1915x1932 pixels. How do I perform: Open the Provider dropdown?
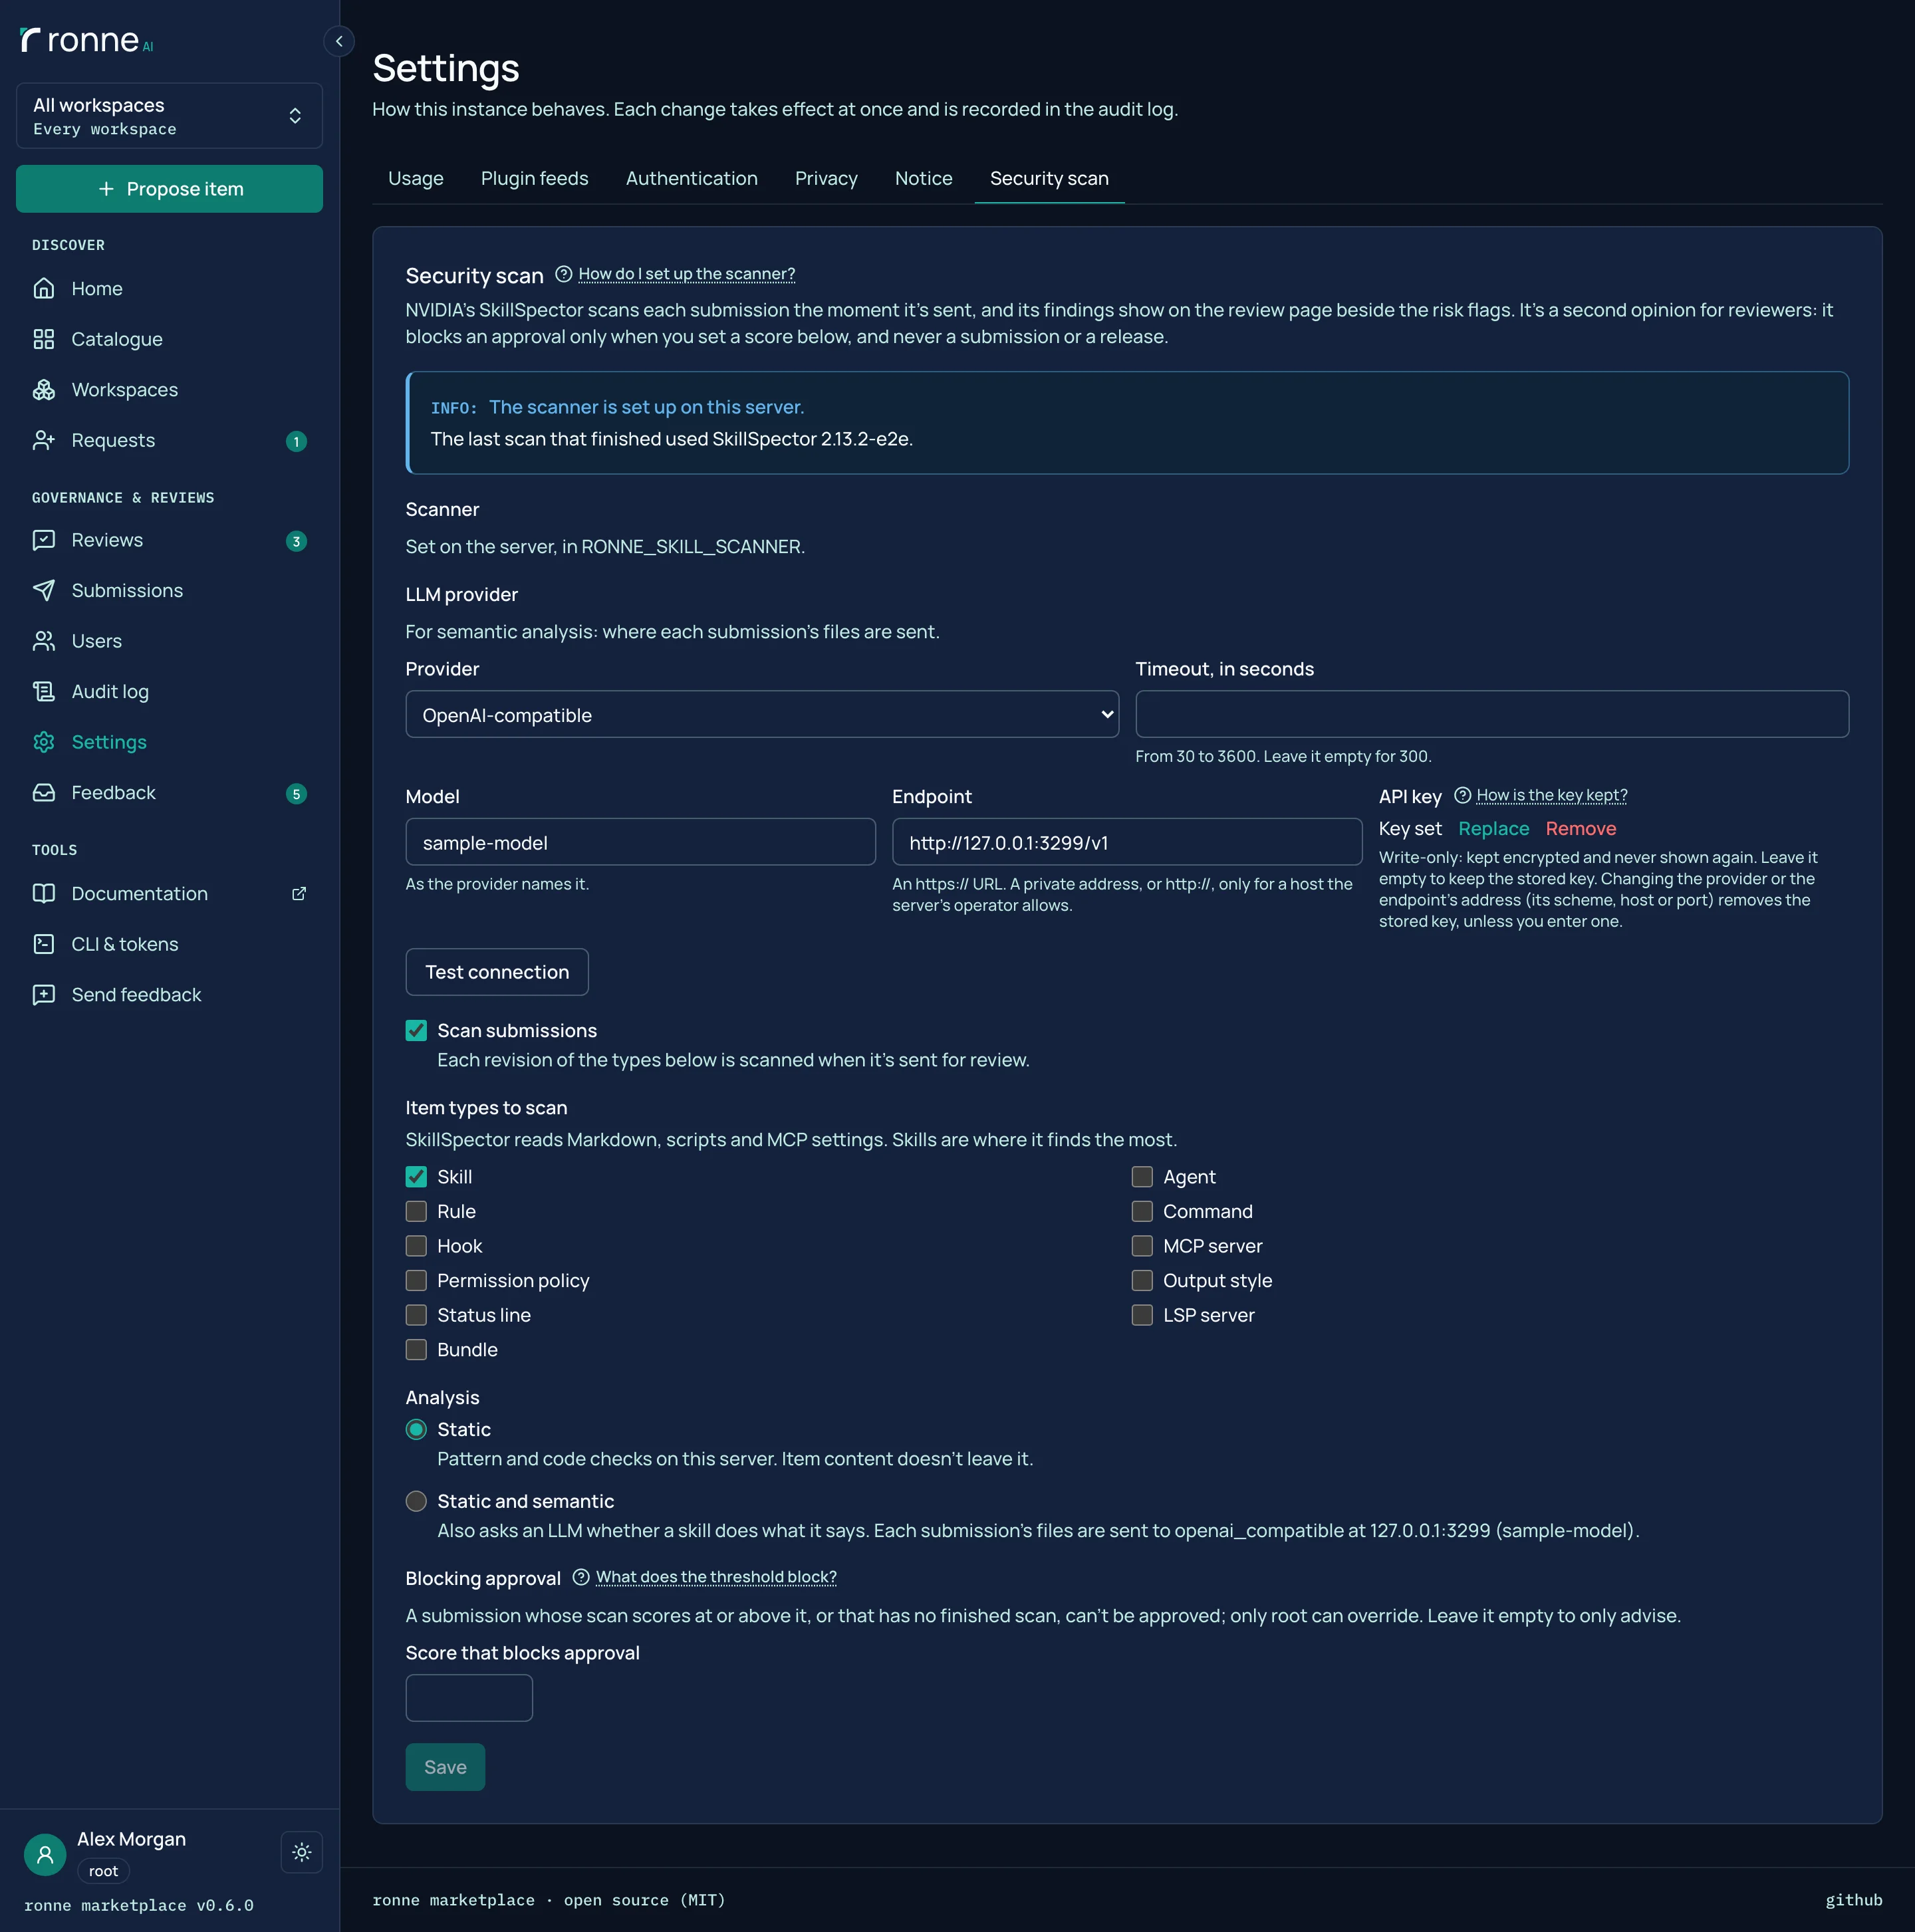tap(762, 715)
